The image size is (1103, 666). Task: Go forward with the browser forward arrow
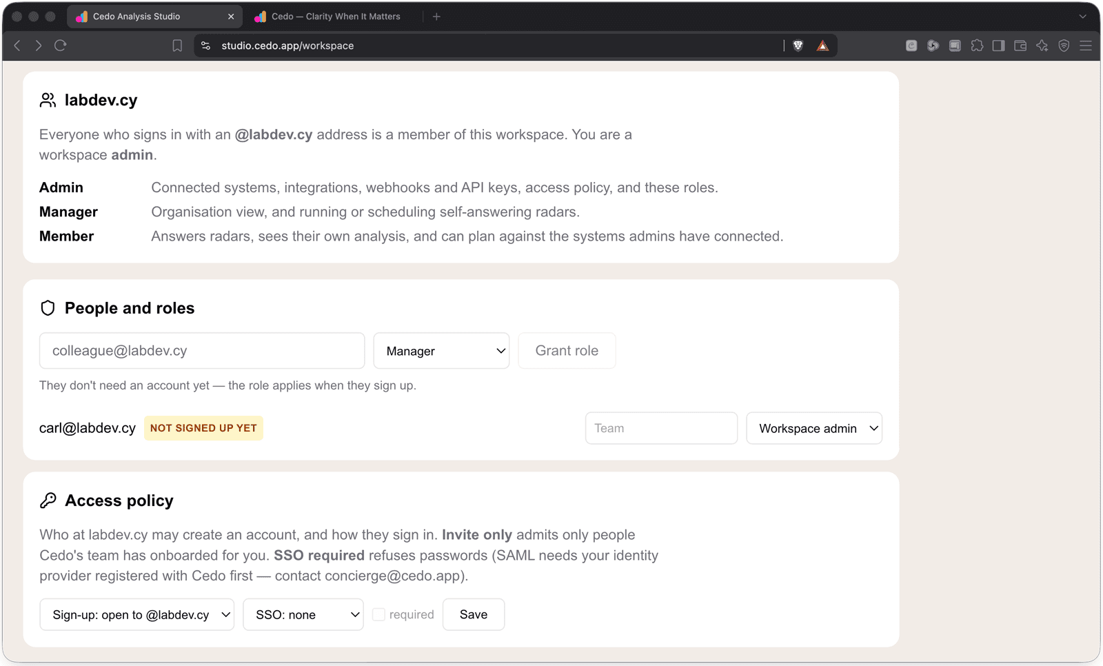click(x=39, y=46)
